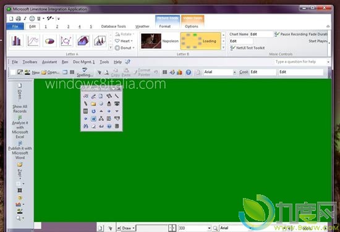This screenshot has height=232, width=340.
Task: Collapse the ribbon using the top-right arrow
Action: point(328,26)
